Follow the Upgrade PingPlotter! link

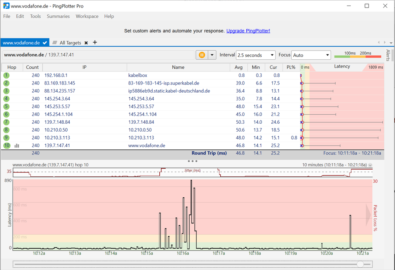click(x=248, y=31)
